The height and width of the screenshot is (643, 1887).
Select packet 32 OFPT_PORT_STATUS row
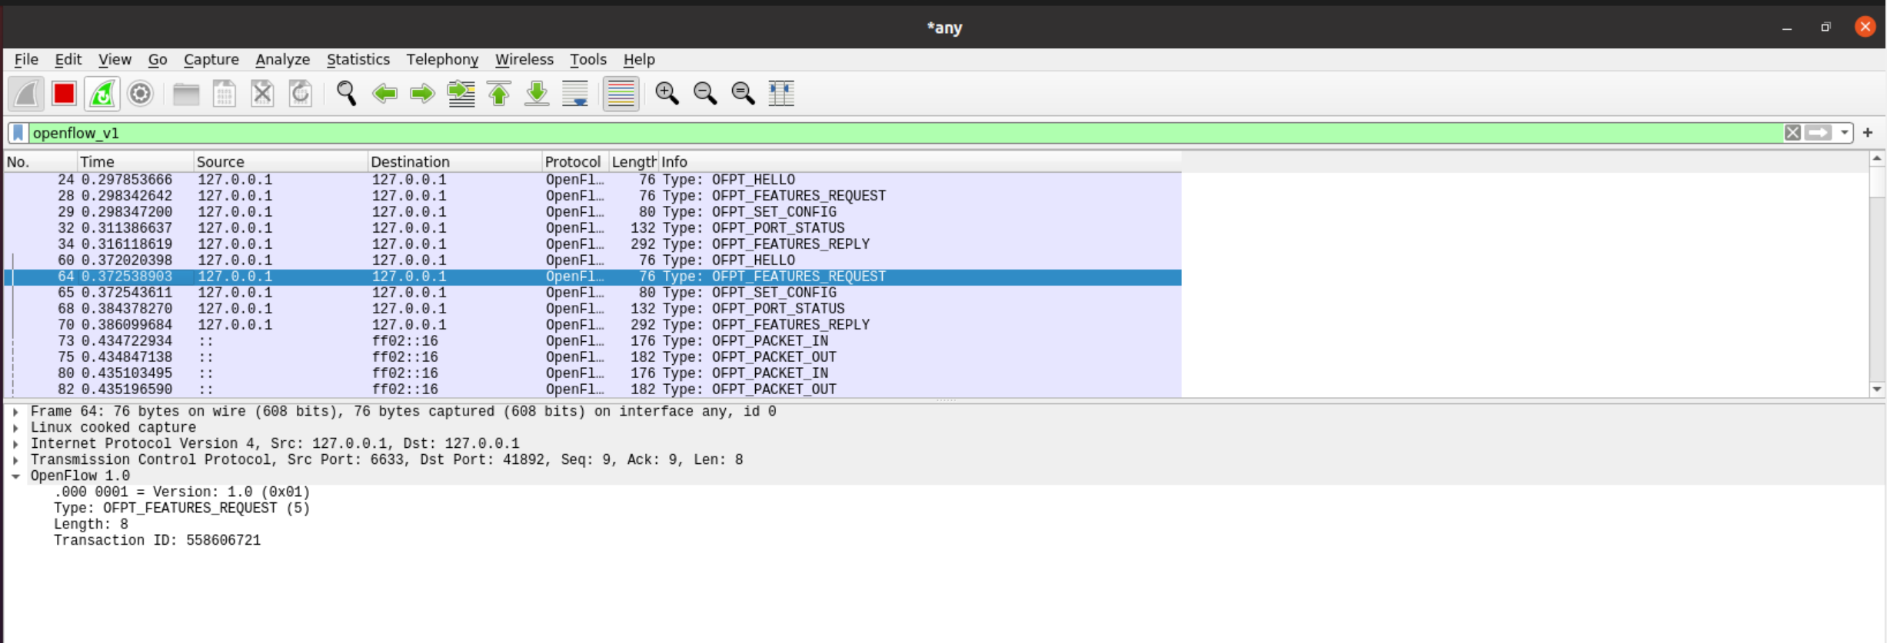[x=592, y=228]
